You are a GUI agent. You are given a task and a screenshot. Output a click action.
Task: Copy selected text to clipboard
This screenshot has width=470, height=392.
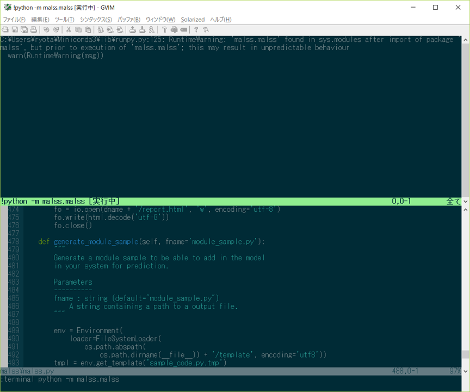[78, 29]
